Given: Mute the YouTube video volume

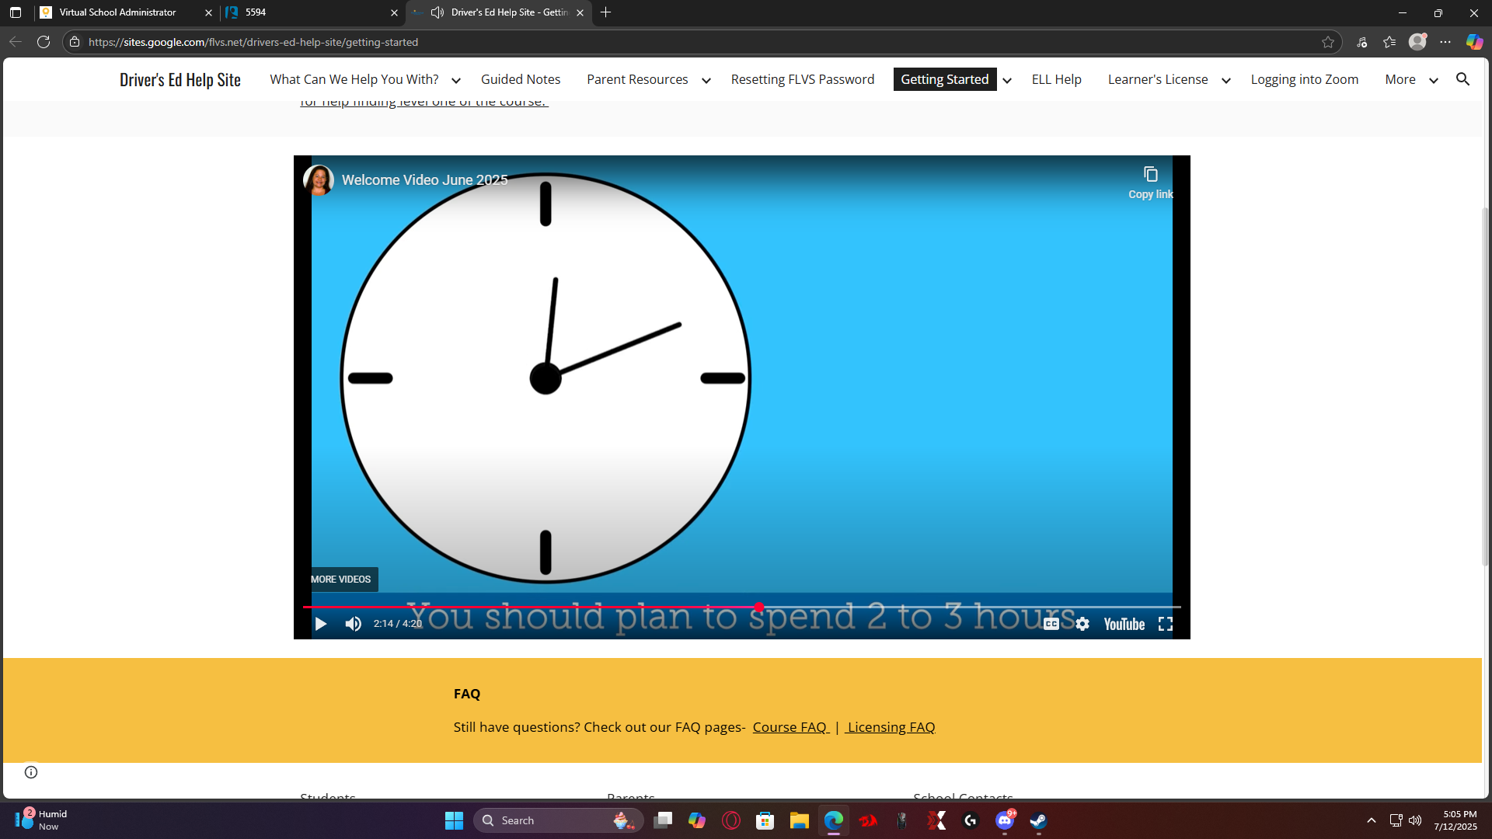Looking at the screenshot, I should (354, 624).
